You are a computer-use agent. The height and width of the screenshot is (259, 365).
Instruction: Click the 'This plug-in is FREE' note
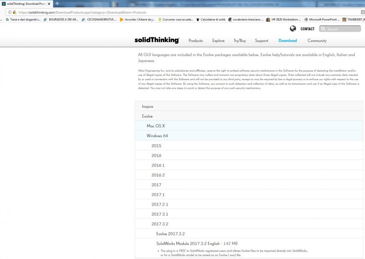click(234, 253)
